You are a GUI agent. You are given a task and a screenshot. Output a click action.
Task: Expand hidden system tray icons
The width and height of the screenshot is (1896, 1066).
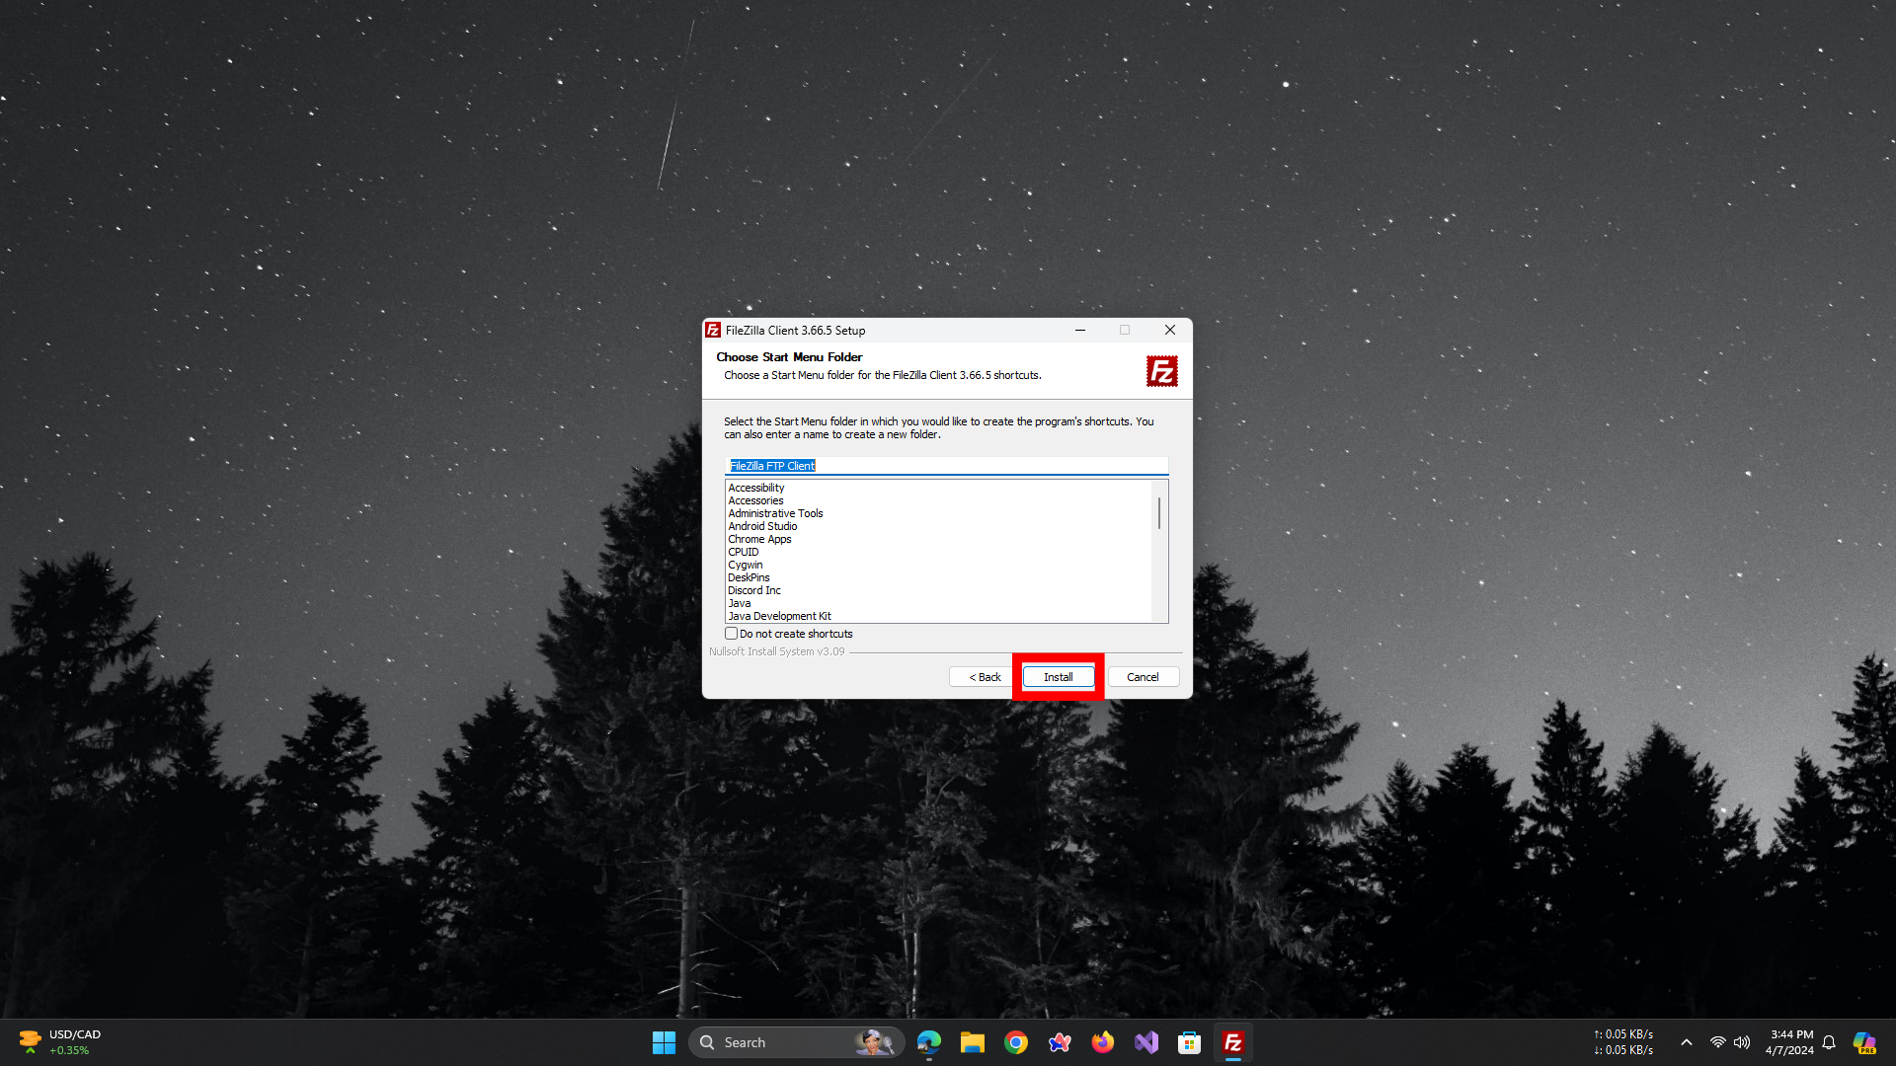pos(1687,1042)
